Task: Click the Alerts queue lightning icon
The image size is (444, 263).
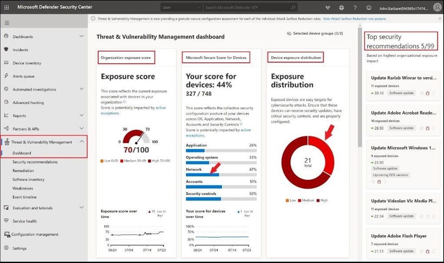Action: 6,76
